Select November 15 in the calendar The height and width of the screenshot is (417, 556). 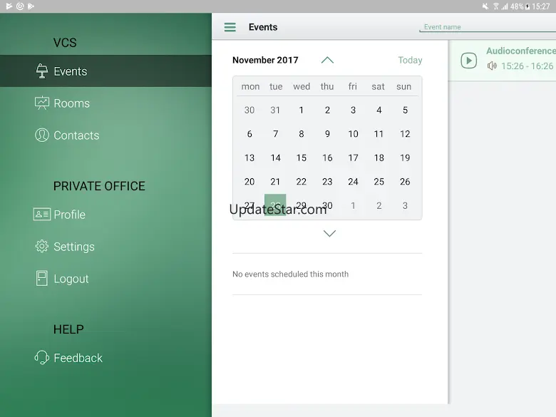[x=302, y=158]
